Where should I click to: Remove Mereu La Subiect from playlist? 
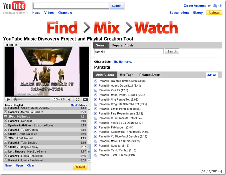point(6,112)
